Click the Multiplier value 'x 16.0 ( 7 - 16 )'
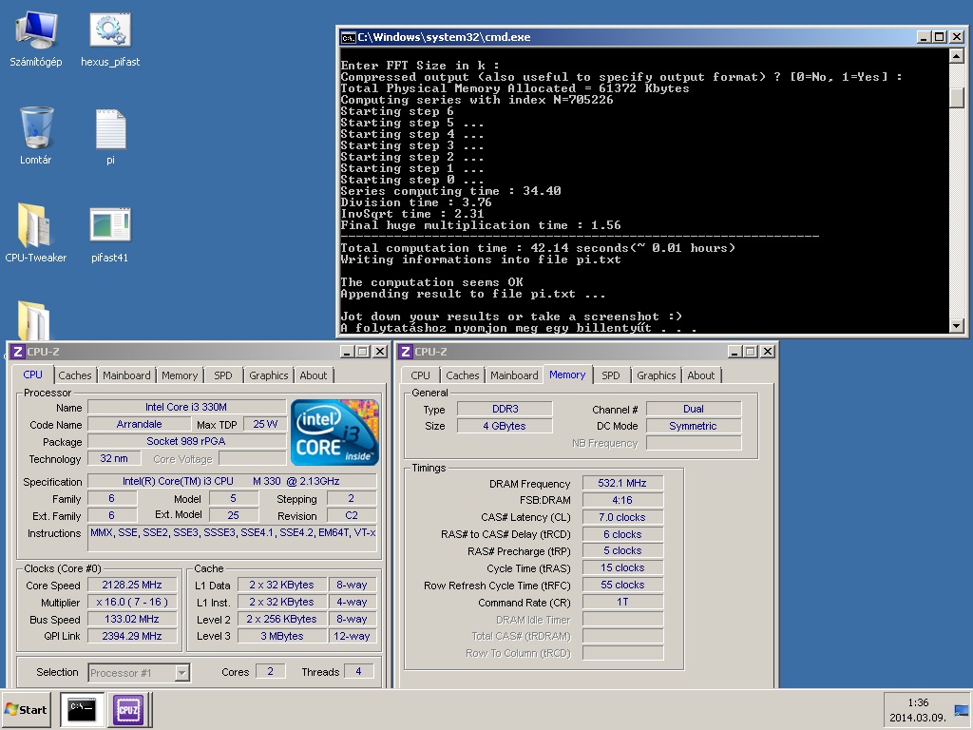 click(132, 602)
